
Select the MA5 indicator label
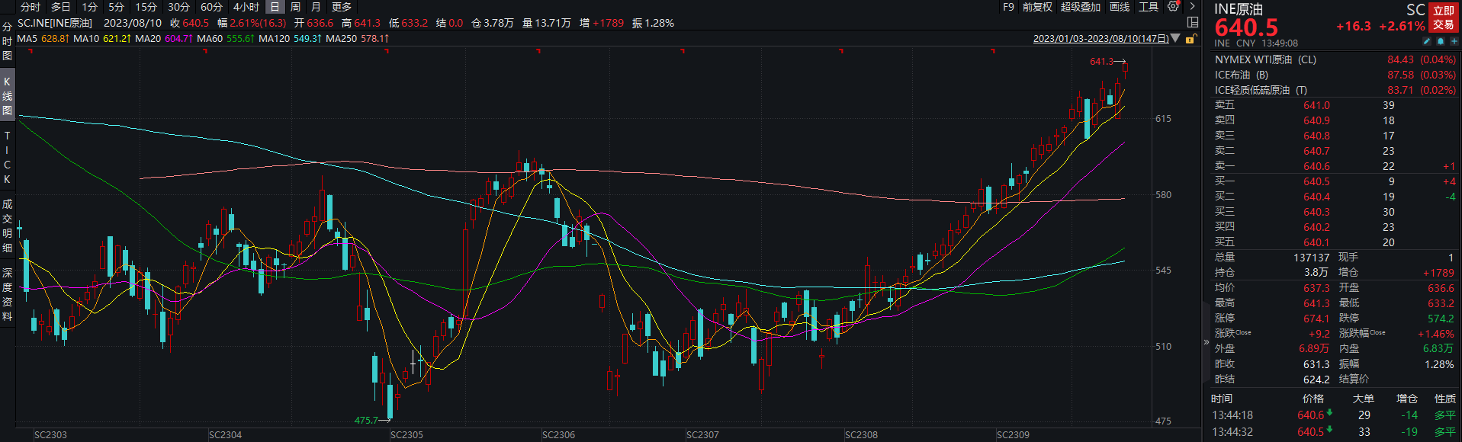point(27,38)
